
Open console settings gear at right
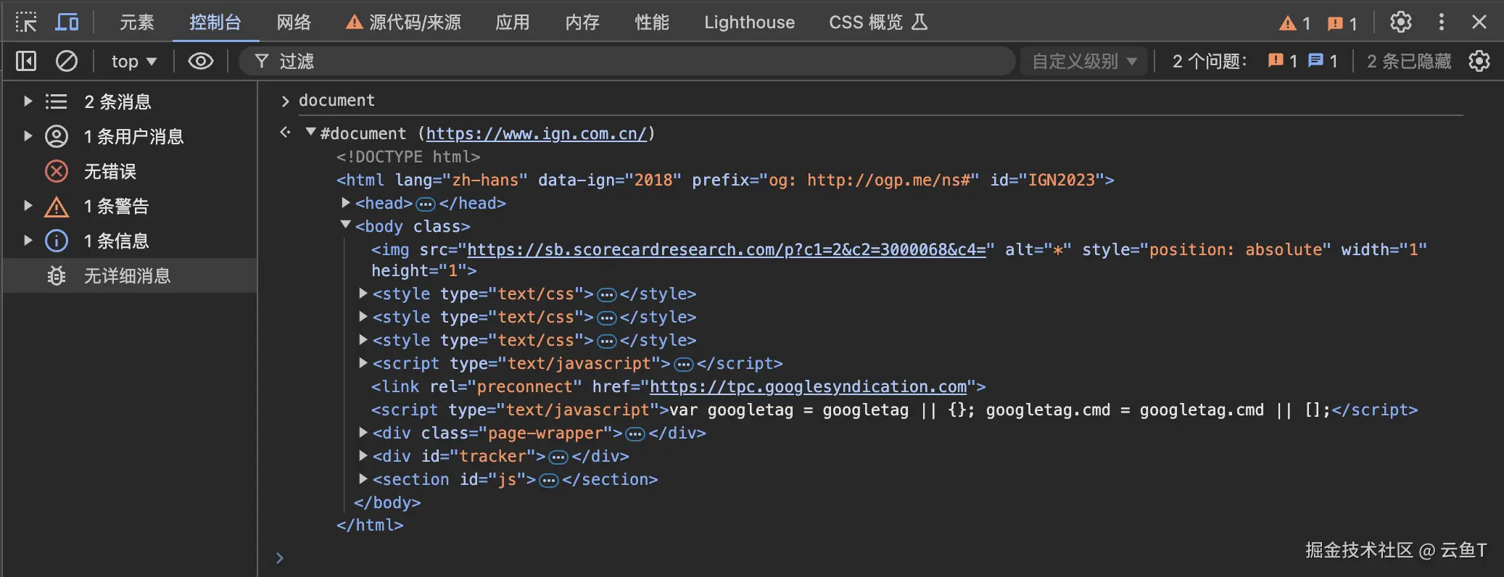pos(1479,62)
